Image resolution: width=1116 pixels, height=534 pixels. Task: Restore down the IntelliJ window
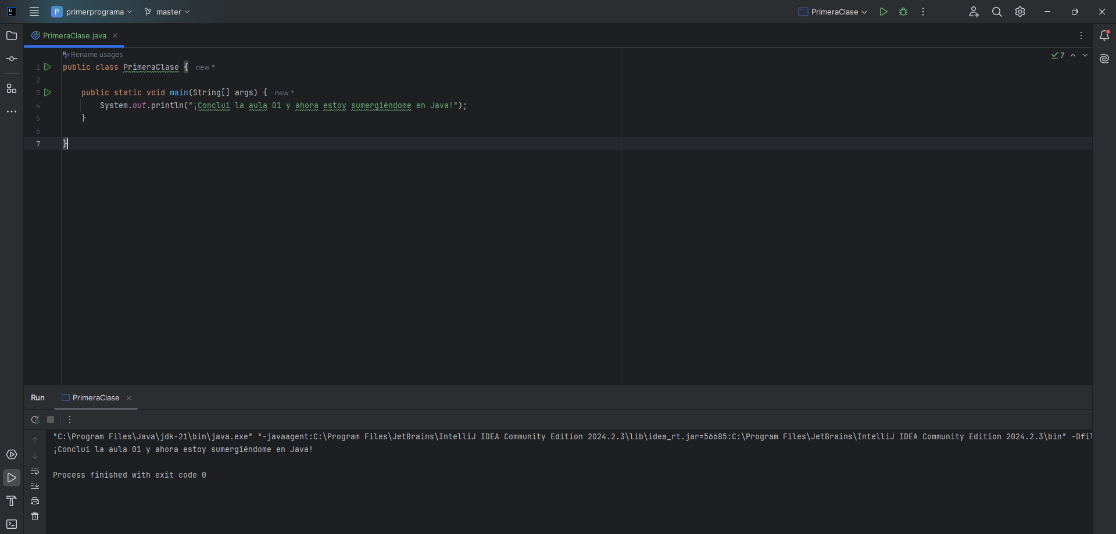pyautogui.click(x=1075, y=12)
